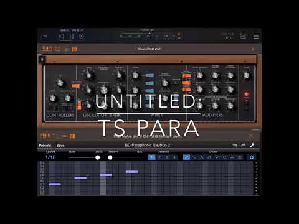The width and height of the screenshot is (299, 224).
Task: Open the list icon in Model D header
Action: pos(67,49)
